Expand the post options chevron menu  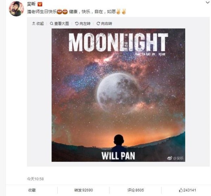pyautogui.click(x=207, y=2)
